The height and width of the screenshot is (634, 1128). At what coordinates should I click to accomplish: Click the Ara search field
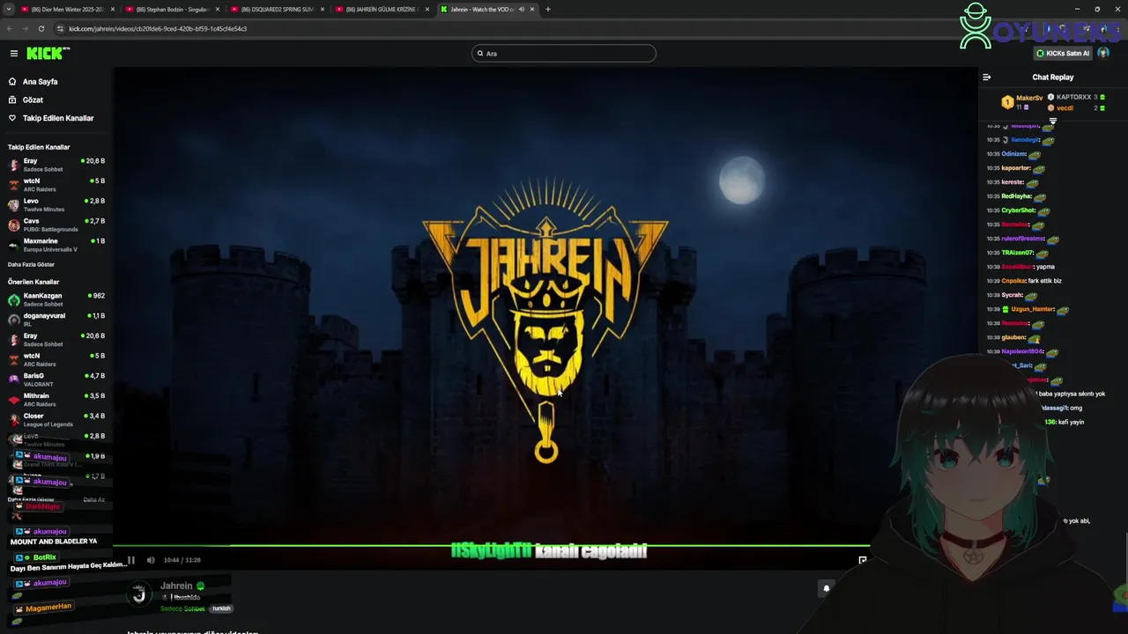(x=564, y=54)
